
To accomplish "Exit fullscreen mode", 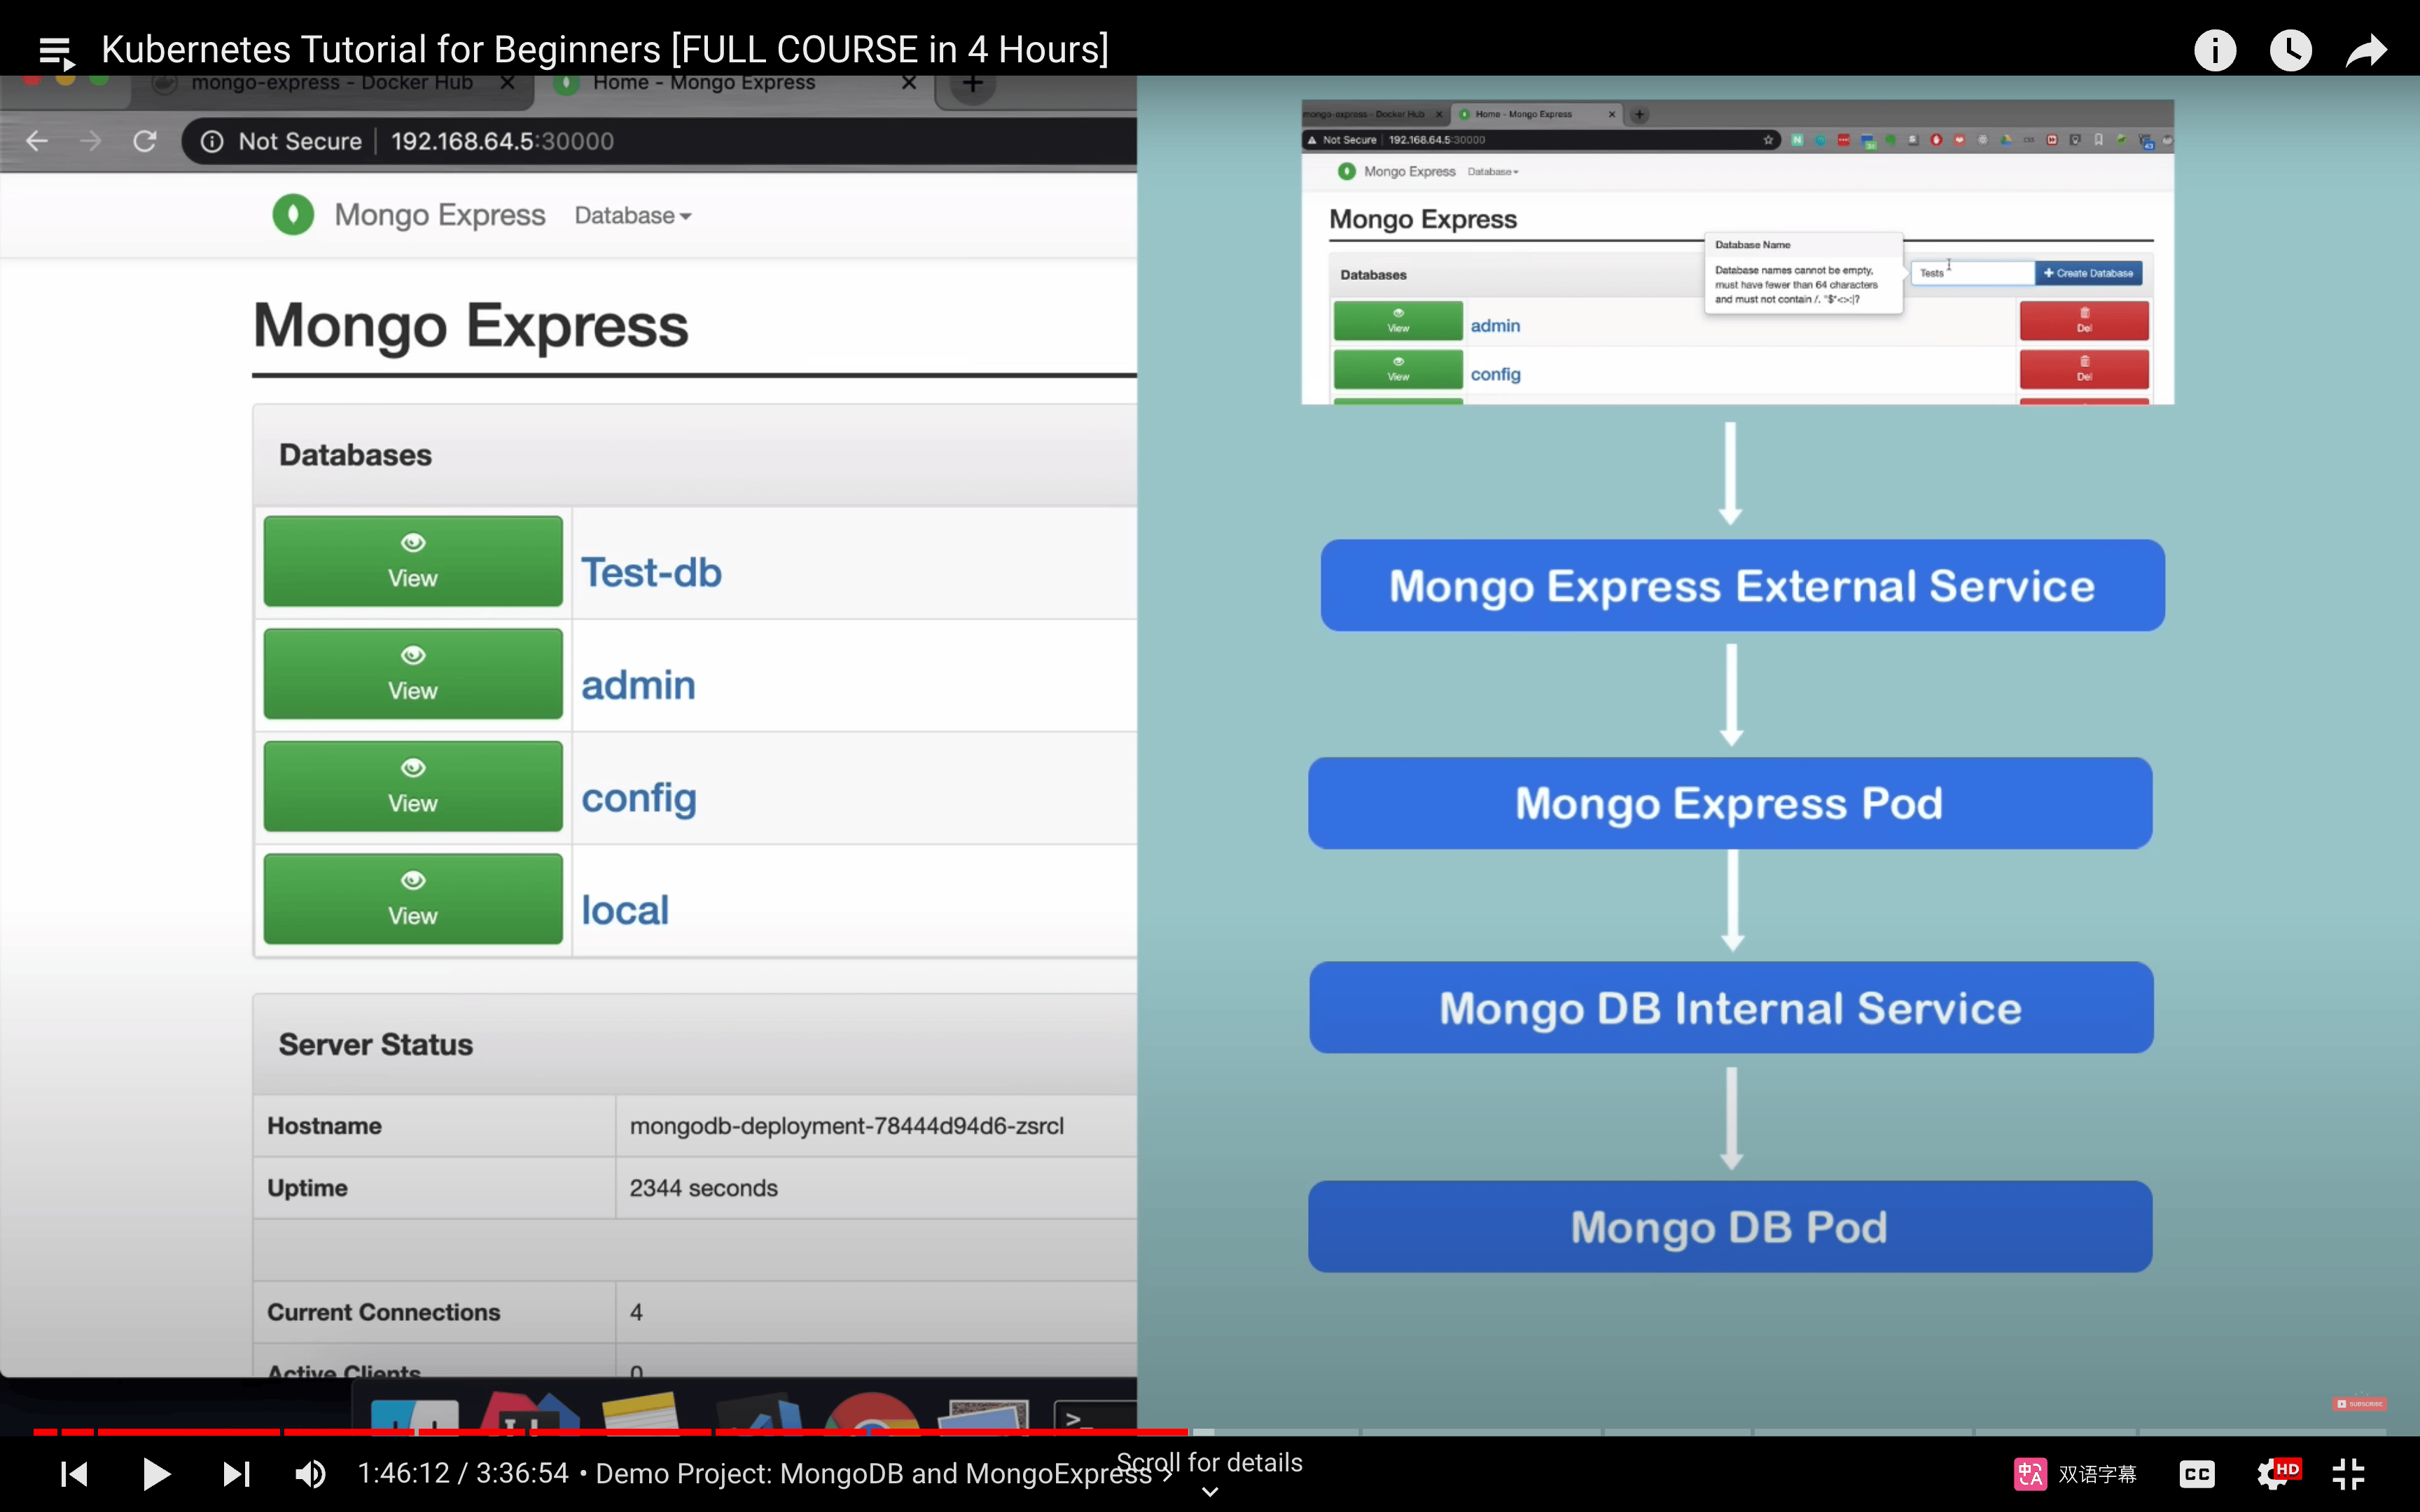I will (x=2348, y=1474).
